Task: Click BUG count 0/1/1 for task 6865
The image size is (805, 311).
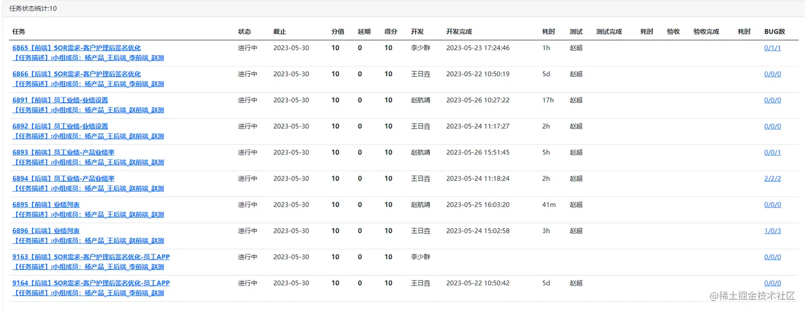Action: pos(772,48)
